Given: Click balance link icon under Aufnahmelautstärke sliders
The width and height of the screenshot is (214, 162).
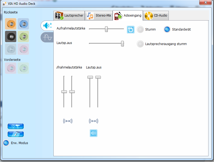Looking at the screenshot, I should point(68,121).
